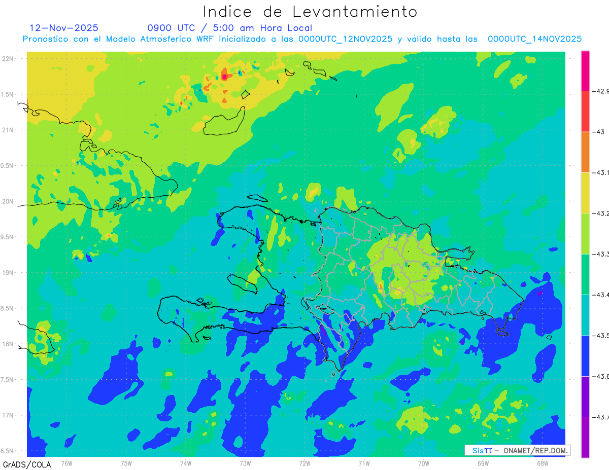Click the '8.5N' latitude label
The height and width of the screenshot is (470, 609).
[8, 308]
